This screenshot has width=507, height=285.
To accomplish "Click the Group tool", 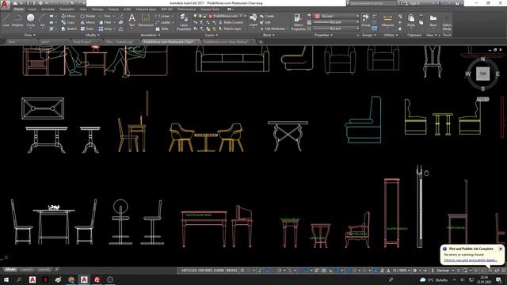I will pos(366,20).
